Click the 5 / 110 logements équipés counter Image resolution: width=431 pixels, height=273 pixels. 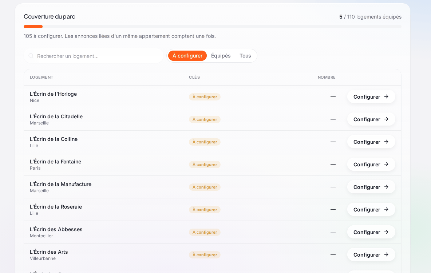point(370,17)
